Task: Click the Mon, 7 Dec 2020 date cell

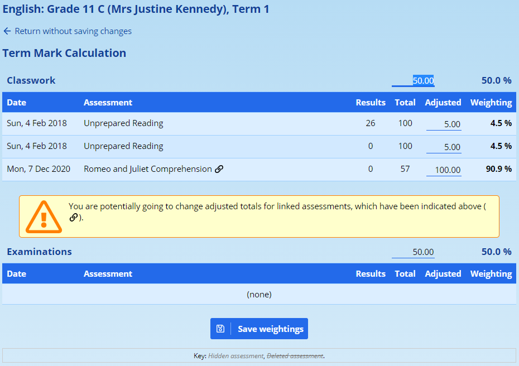Action: (x=39, y=169)
